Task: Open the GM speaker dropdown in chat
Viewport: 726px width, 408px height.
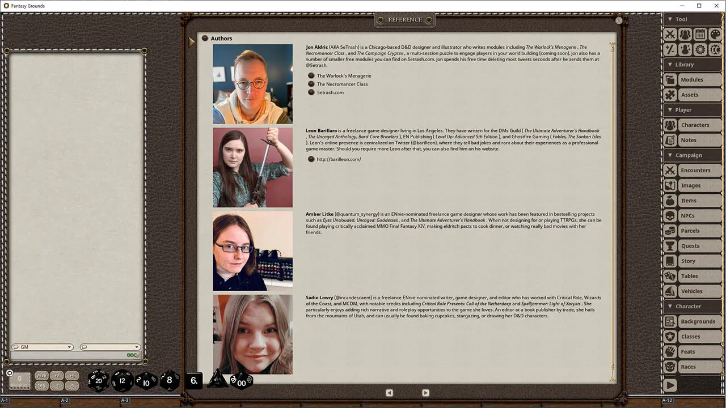Action: click(x=43, y=347)
